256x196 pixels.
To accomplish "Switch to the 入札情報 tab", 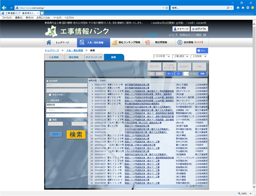I will tap(54, 57).
